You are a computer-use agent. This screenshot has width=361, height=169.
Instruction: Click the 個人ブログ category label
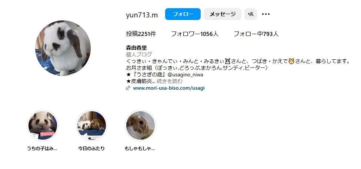pos(139,54)
